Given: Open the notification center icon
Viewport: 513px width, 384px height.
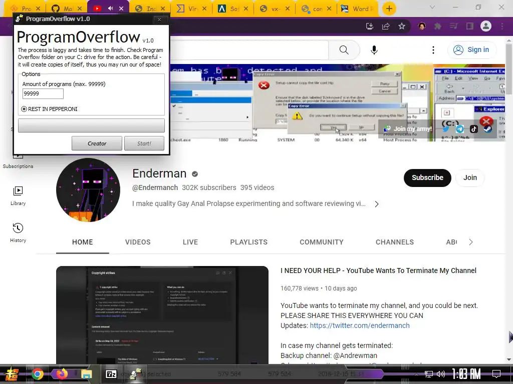Looking at the screenshot, I should pos(496,374).
